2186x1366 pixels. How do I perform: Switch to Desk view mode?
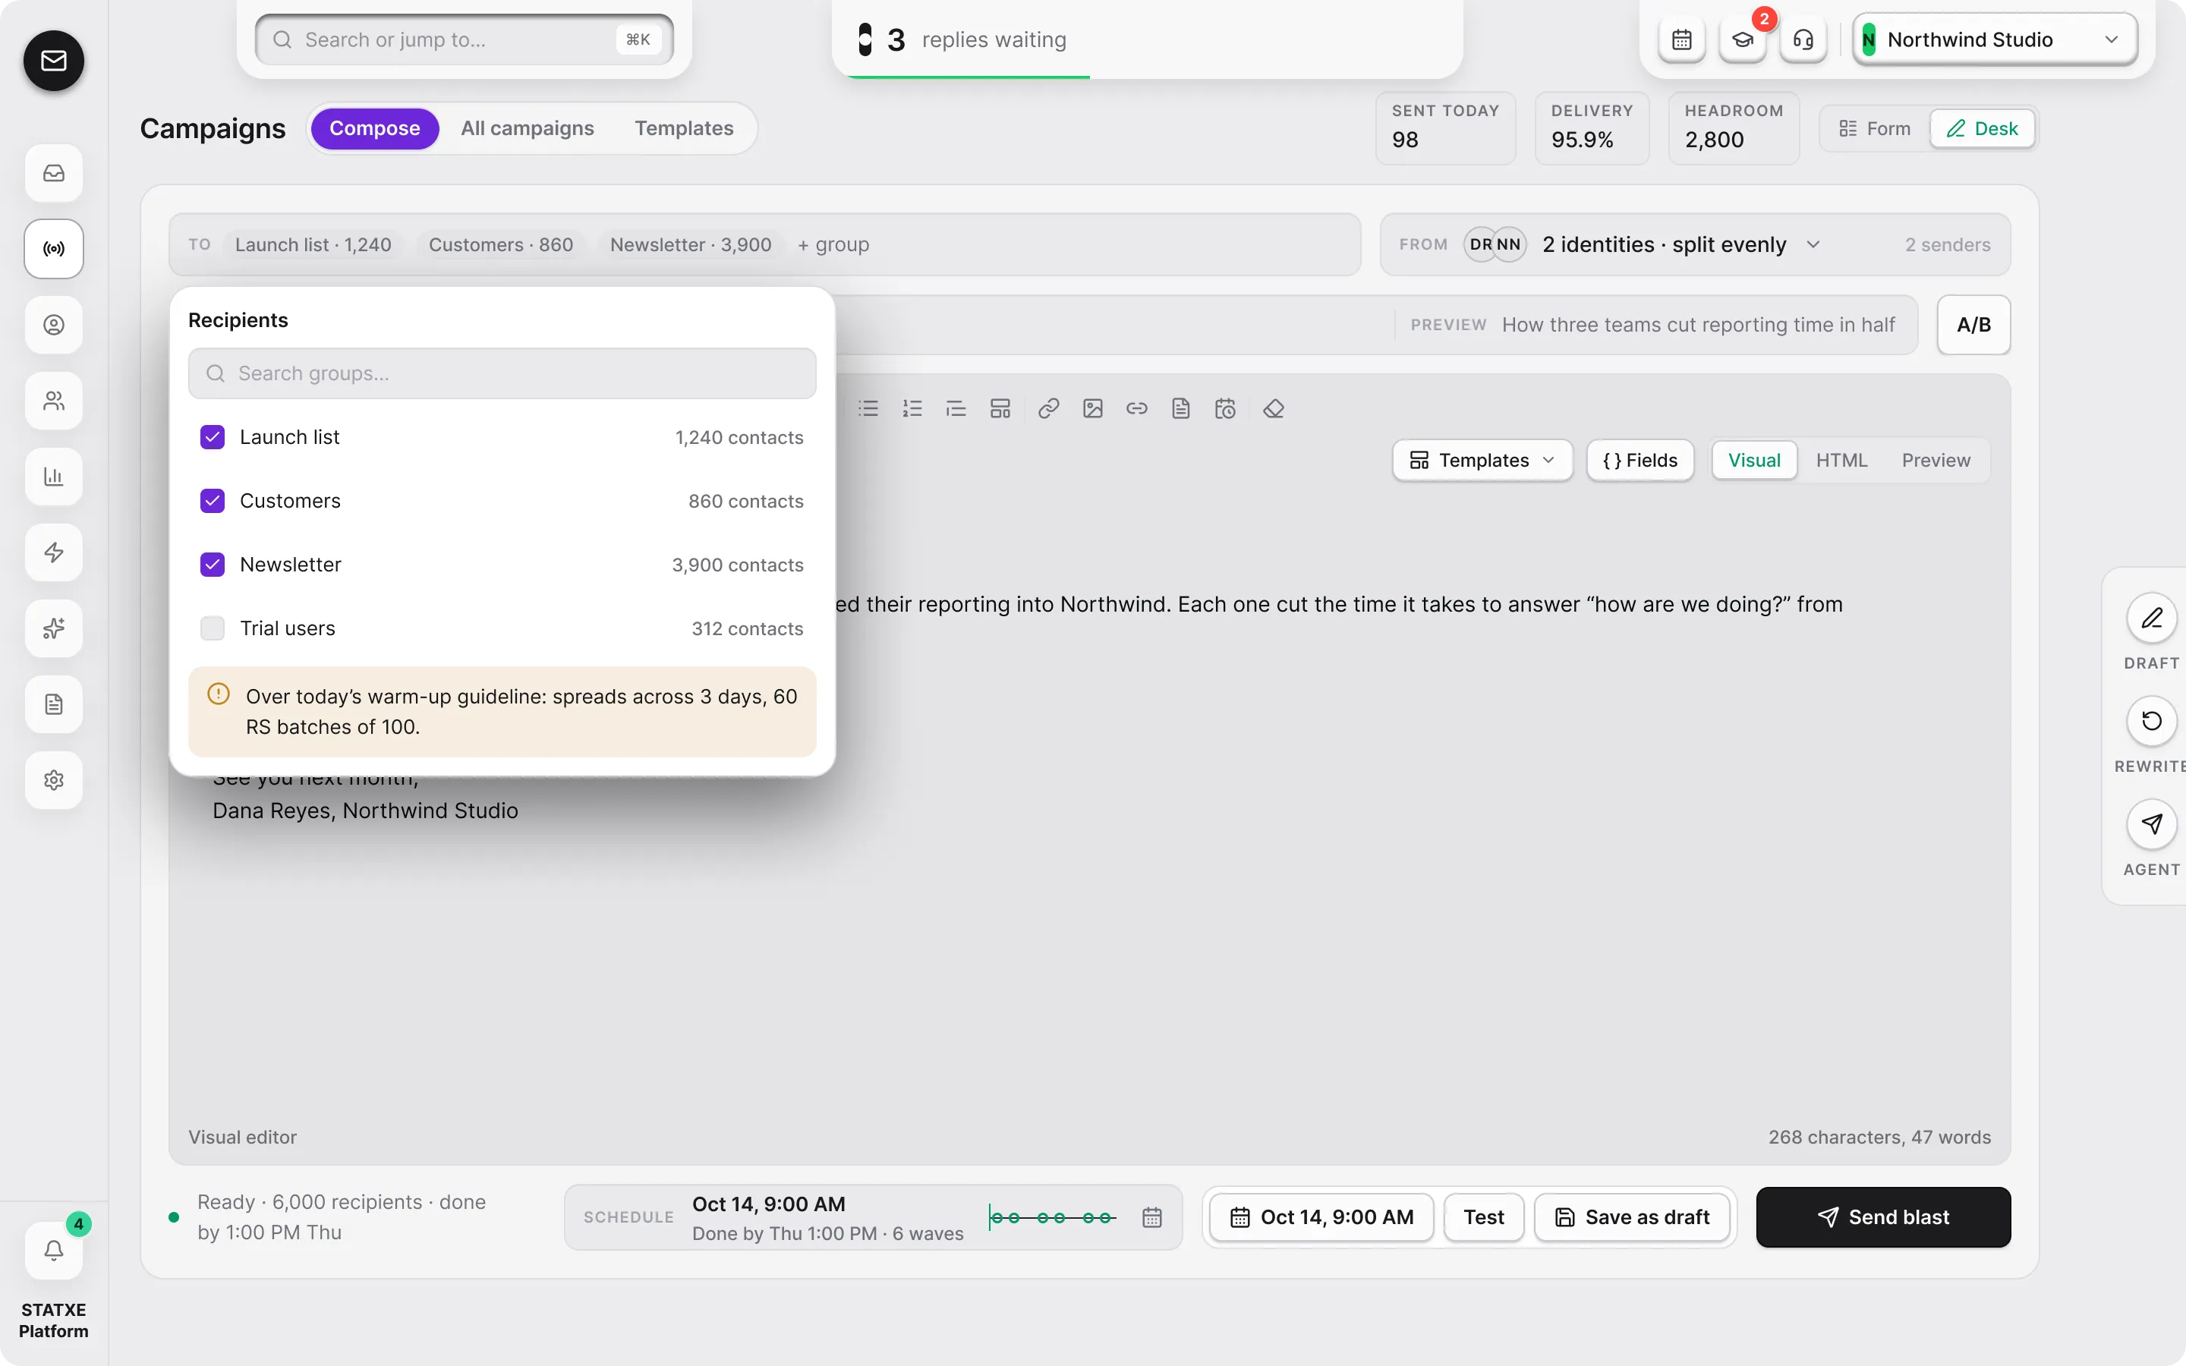point(1982,128)
